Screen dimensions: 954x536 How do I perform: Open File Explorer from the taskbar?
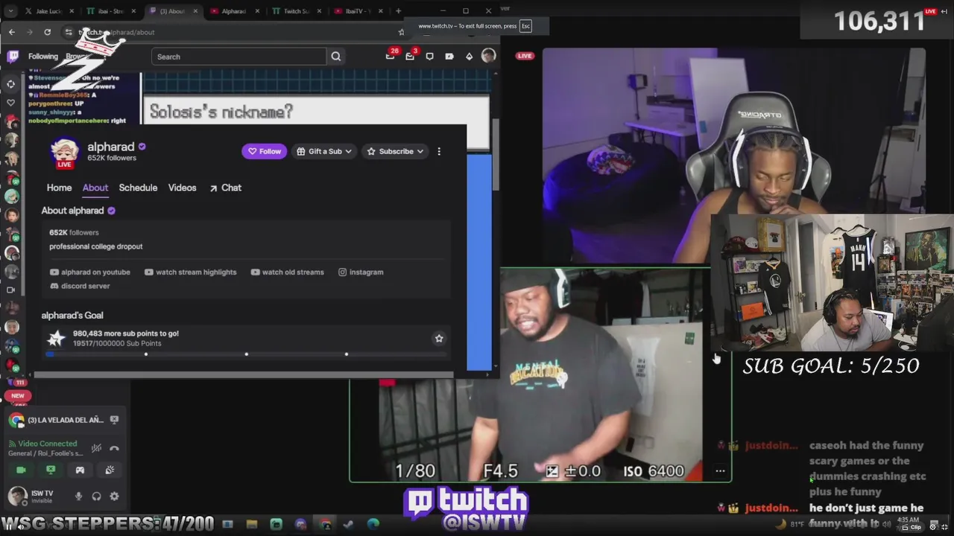[x=251, y=524]
